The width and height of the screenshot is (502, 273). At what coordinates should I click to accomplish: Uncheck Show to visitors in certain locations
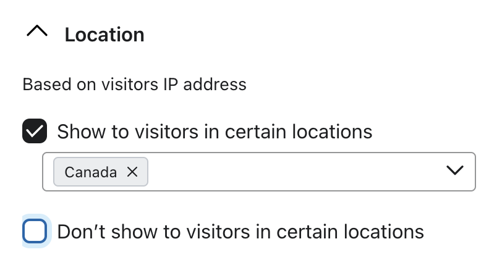[35, 132]
